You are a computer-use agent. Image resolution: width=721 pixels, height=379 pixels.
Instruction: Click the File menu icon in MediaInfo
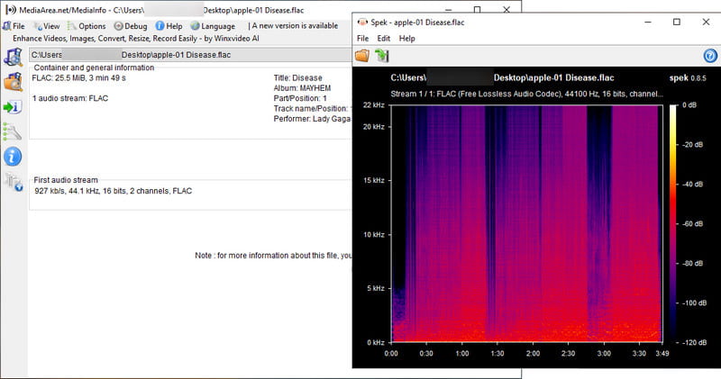[6, 26]
